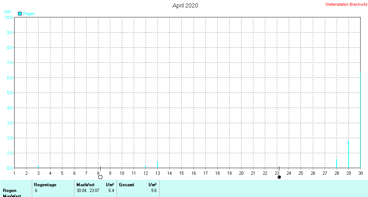Click the full moon symbol below day 8
The width and height of the screenshot is (368, 197).
tap(101, 177)
